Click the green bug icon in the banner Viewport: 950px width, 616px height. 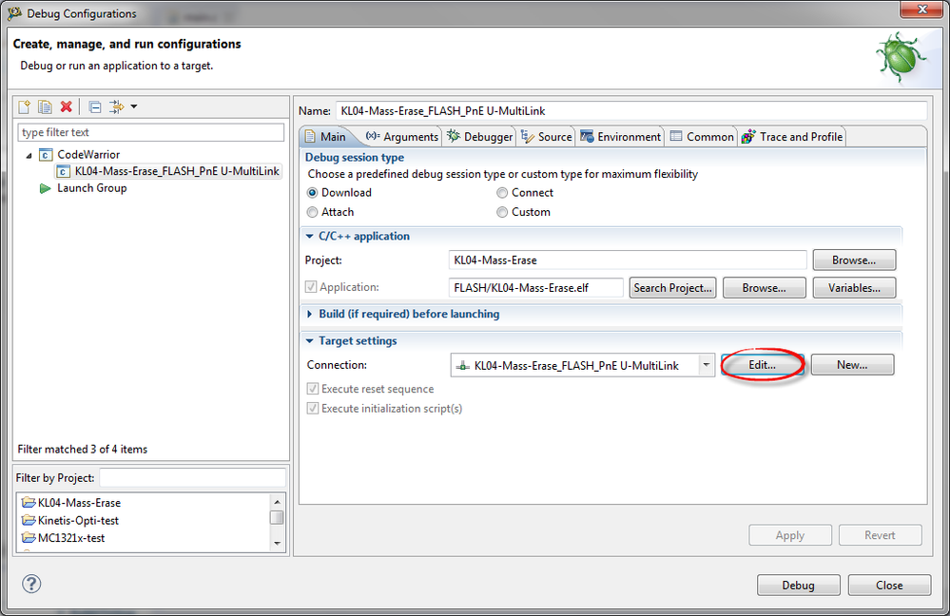[901, 58]
